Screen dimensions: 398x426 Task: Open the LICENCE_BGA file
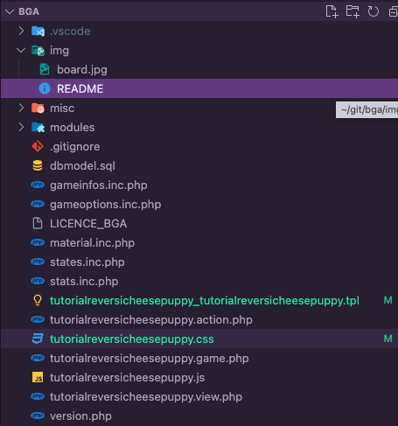point(88,224)
